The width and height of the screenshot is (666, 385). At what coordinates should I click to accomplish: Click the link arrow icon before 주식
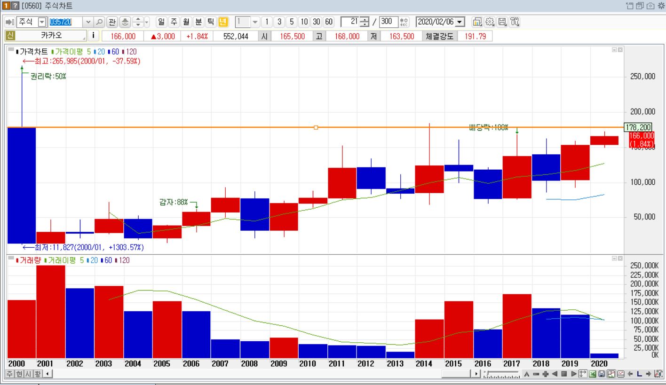(x=10, y=22)
